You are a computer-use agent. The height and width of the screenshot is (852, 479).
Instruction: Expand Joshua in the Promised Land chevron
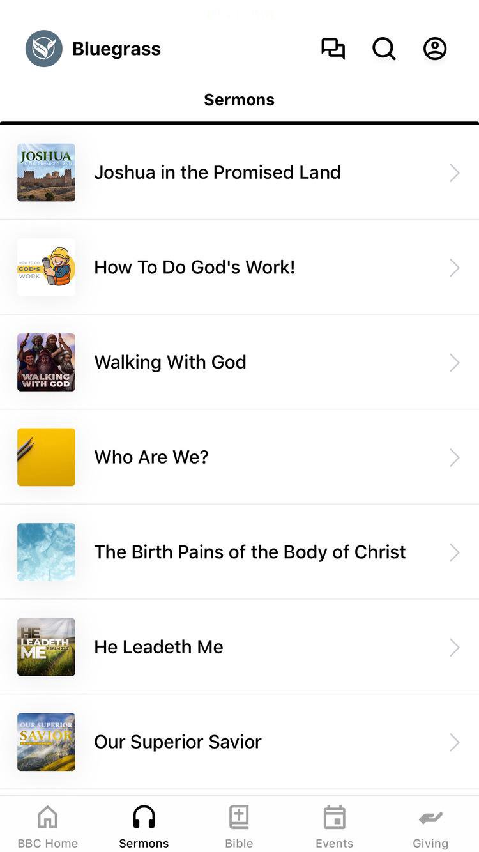click(x=454, y=172)
